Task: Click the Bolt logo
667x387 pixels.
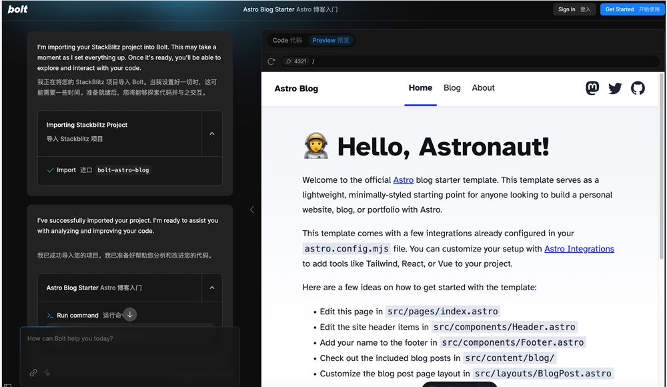Action: pos(17,9)
